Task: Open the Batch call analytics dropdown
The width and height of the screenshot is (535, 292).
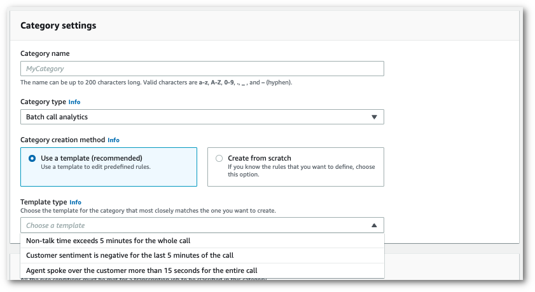Action: 202,117
